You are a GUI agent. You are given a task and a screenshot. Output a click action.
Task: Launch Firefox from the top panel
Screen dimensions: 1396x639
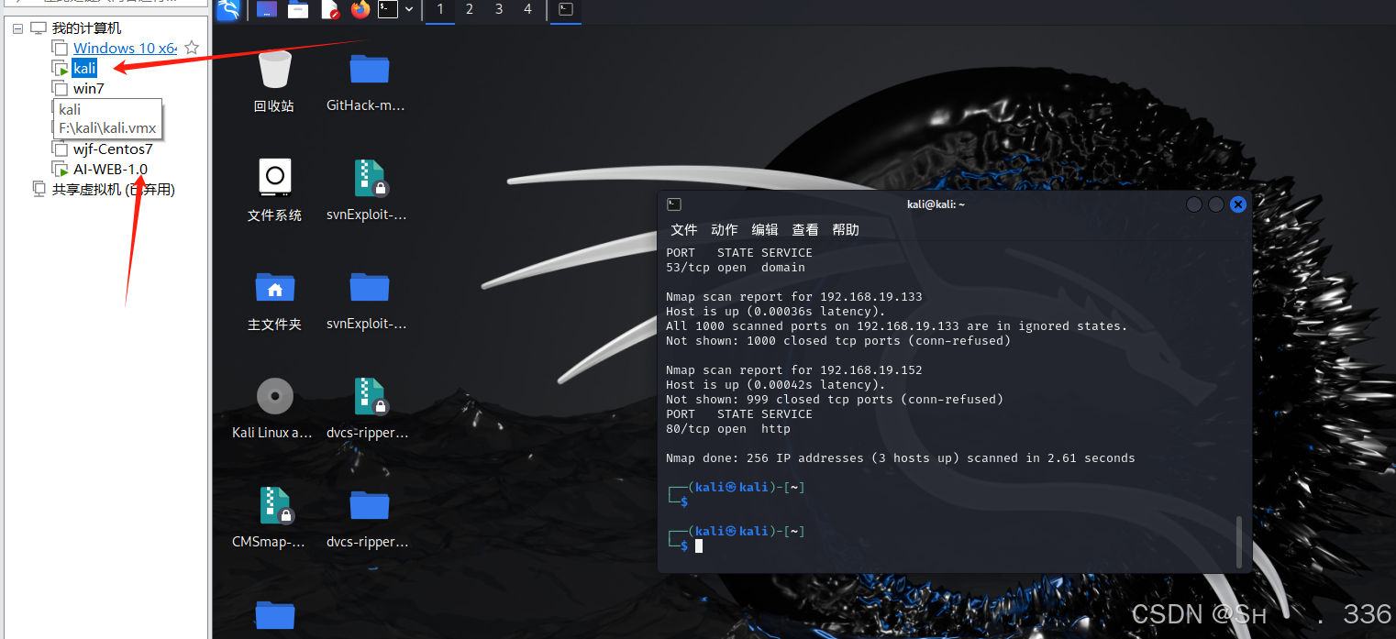360,10
